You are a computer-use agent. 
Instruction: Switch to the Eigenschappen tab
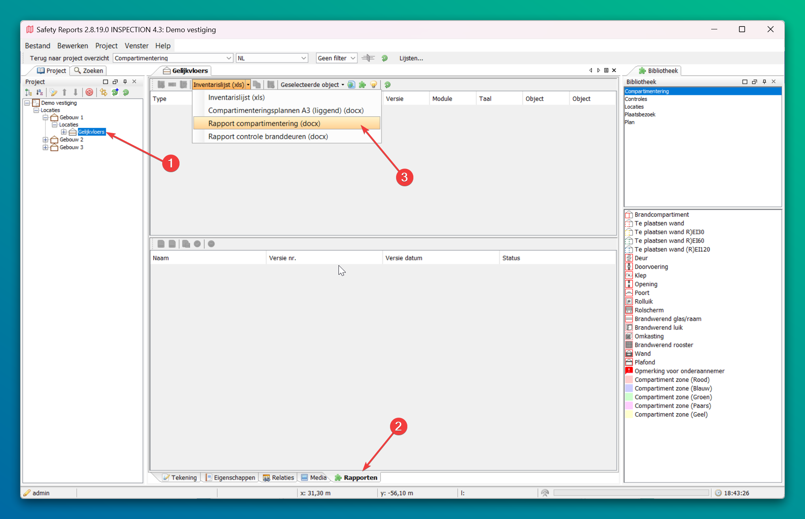pos(230,478)
